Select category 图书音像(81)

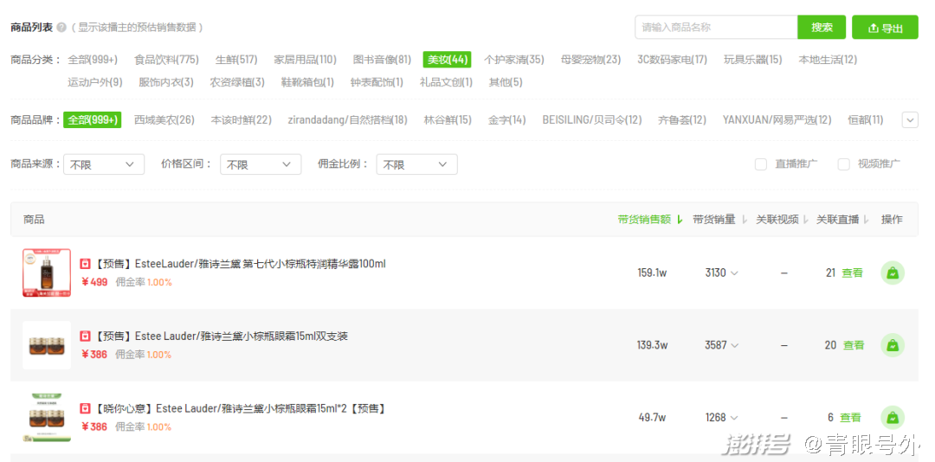coord(383,60)
